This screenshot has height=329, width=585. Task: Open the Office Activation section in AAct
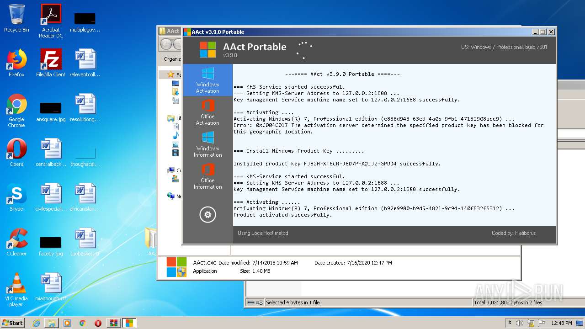pos(207,112)
